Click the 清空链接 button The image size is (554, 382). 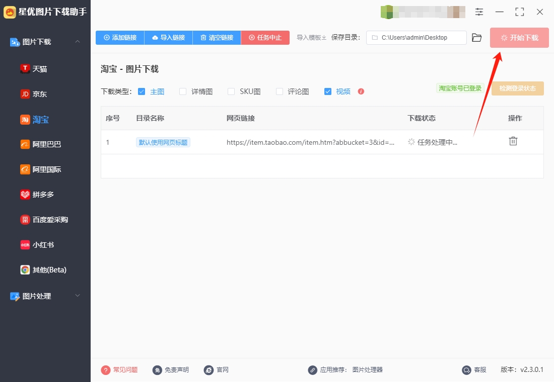tap(217, 37)
